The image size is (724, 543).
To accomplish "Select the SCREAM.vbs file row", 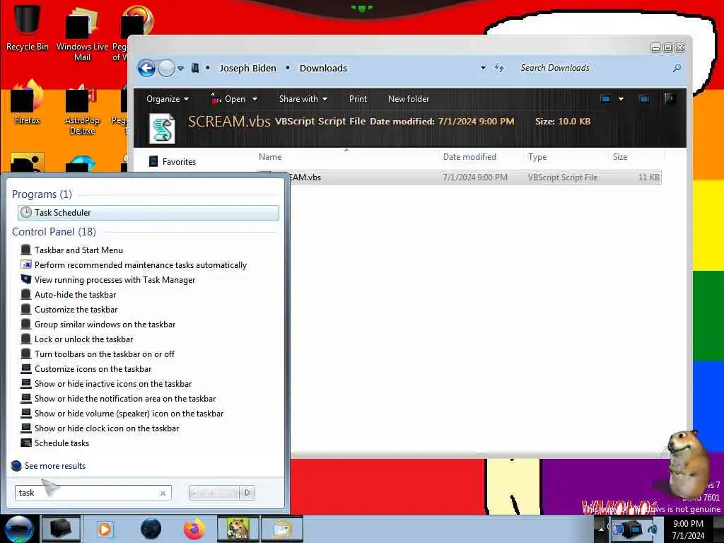I will (476, 177).
